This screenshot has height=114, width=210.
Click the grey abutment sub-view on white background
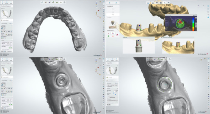pos(139,46)
